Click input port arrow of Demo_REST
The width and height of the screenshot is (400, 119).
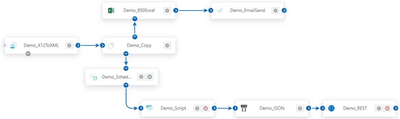point(323,108)
